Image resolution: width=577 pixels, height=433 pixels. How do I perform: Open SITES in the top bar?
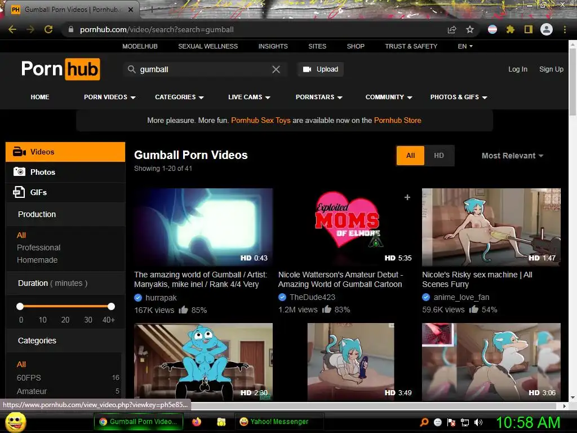click(317, 46)
